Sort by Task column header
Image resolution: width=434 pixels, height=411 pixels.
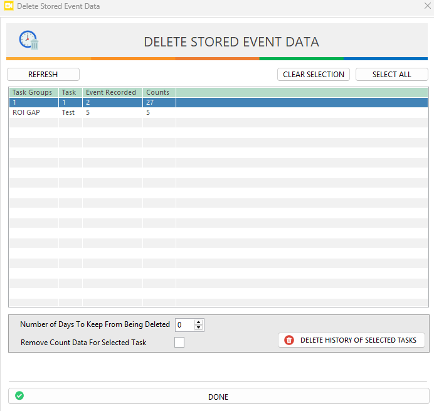click(69, 92)
